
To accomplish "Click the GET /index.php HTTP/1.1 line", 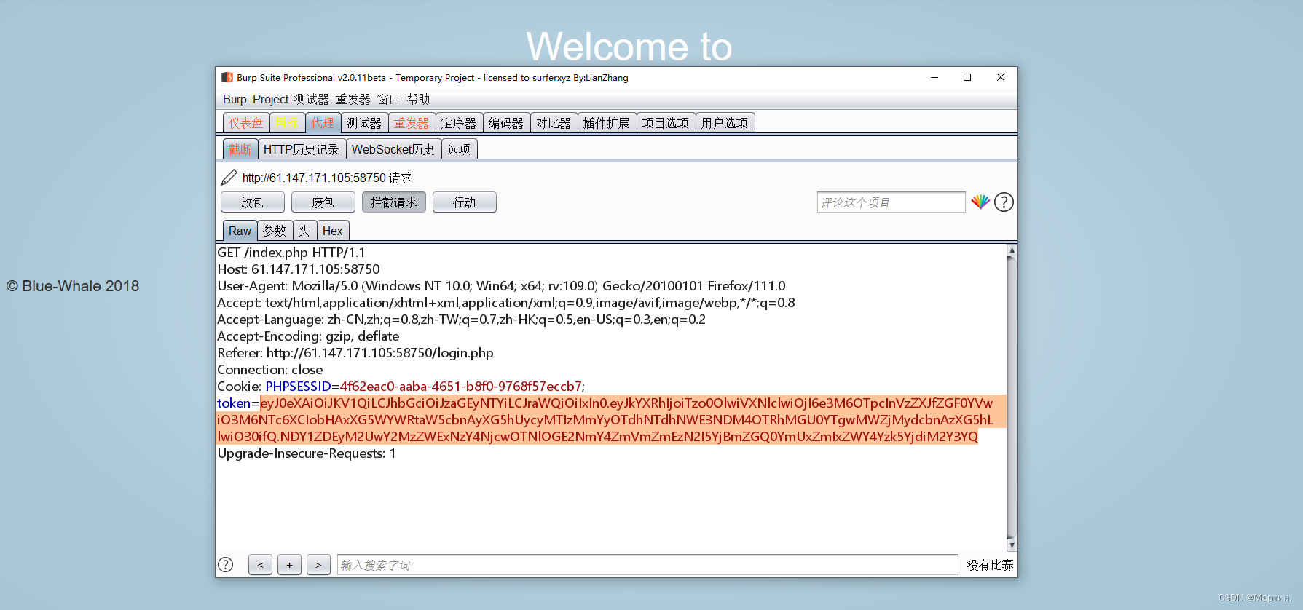I will click(x=291, y=253).
